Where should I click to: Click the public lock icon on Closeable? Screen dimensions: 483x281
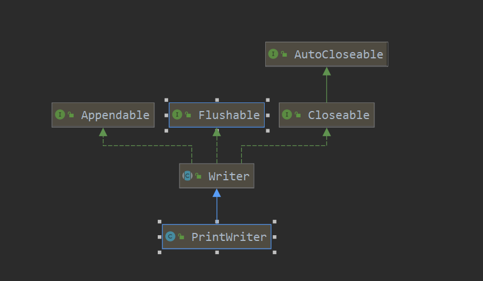click(298, 115)
